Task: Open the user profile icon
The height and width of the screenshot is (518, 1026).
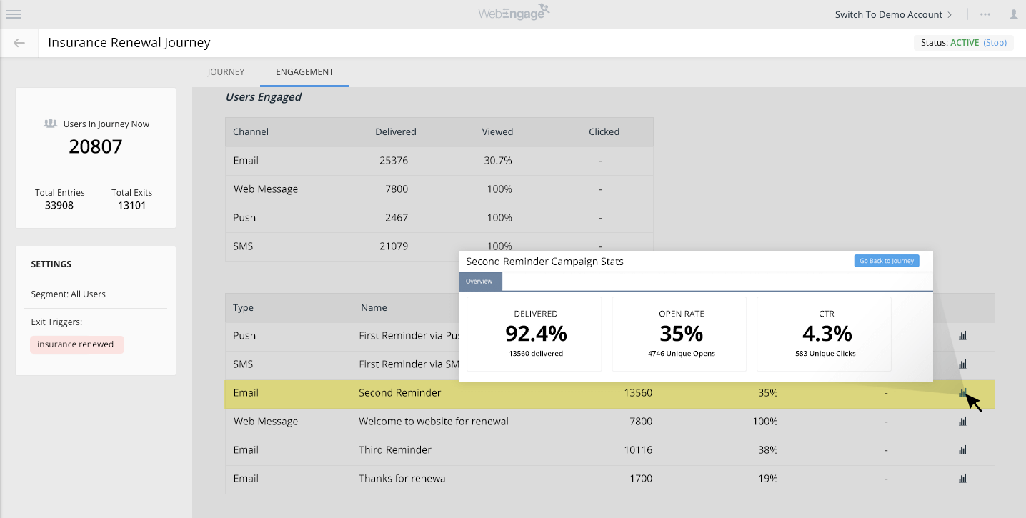Action: pos(1014,14)
